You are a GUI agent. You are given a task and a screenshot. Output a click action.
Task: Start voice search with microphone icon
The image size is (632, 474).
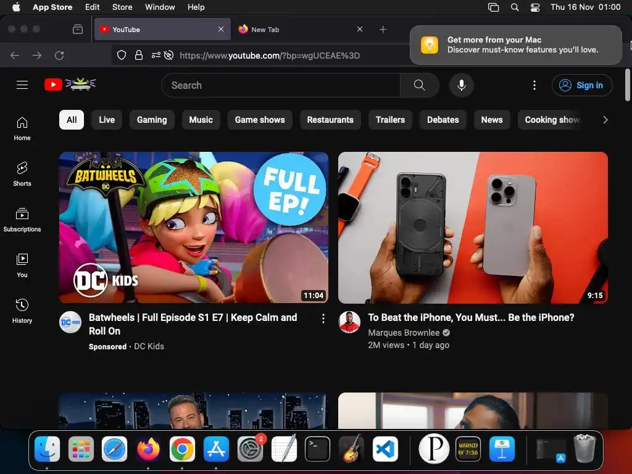(x=462, y=85)
